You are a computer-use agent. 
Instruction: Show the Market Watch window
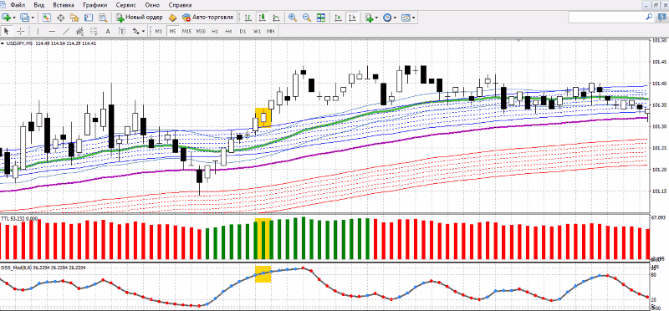coord(47,18)
